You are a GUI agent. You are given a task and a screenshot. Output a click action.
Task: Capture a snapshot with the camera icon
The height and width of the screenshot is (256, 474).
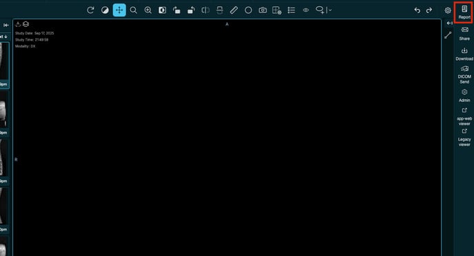tap(262, 10)
